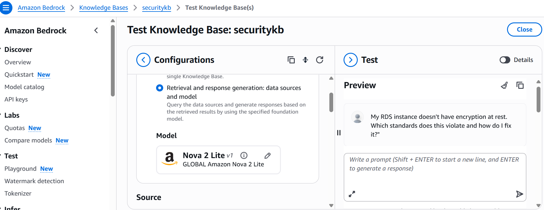Clear the preview with the broom icon
The image size is (544, 210).
tap(504, 85)
